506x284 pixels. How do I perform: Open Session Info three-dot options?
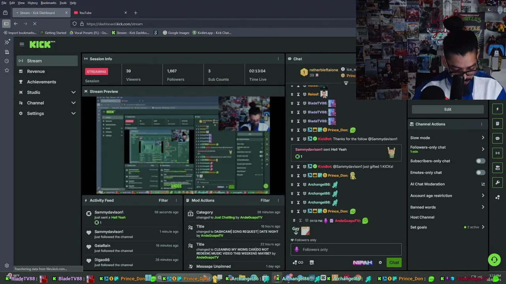[278, 59]
